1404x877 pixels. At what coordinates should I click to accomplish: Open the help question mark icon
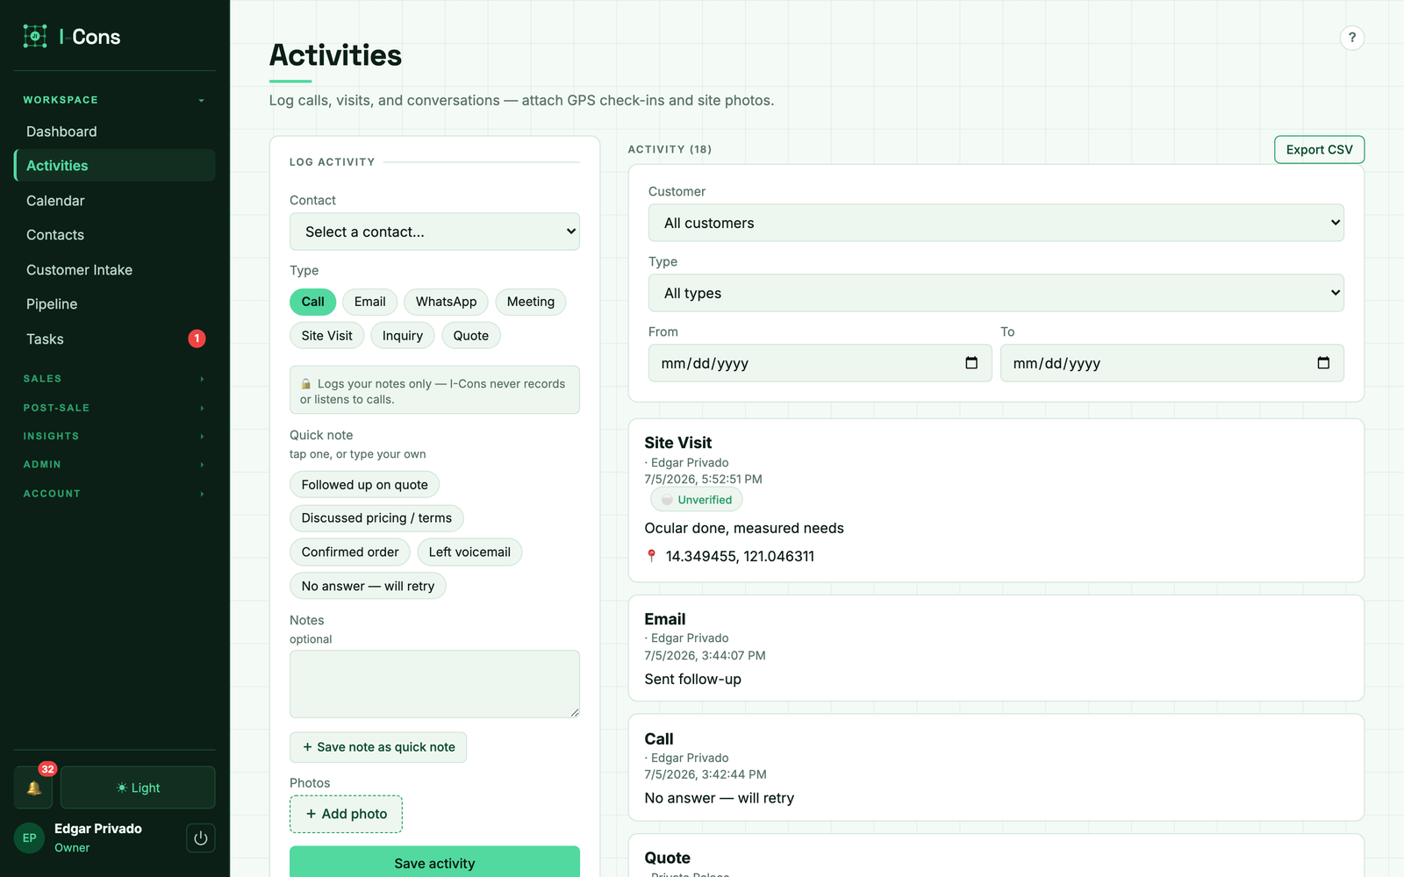1352,38
